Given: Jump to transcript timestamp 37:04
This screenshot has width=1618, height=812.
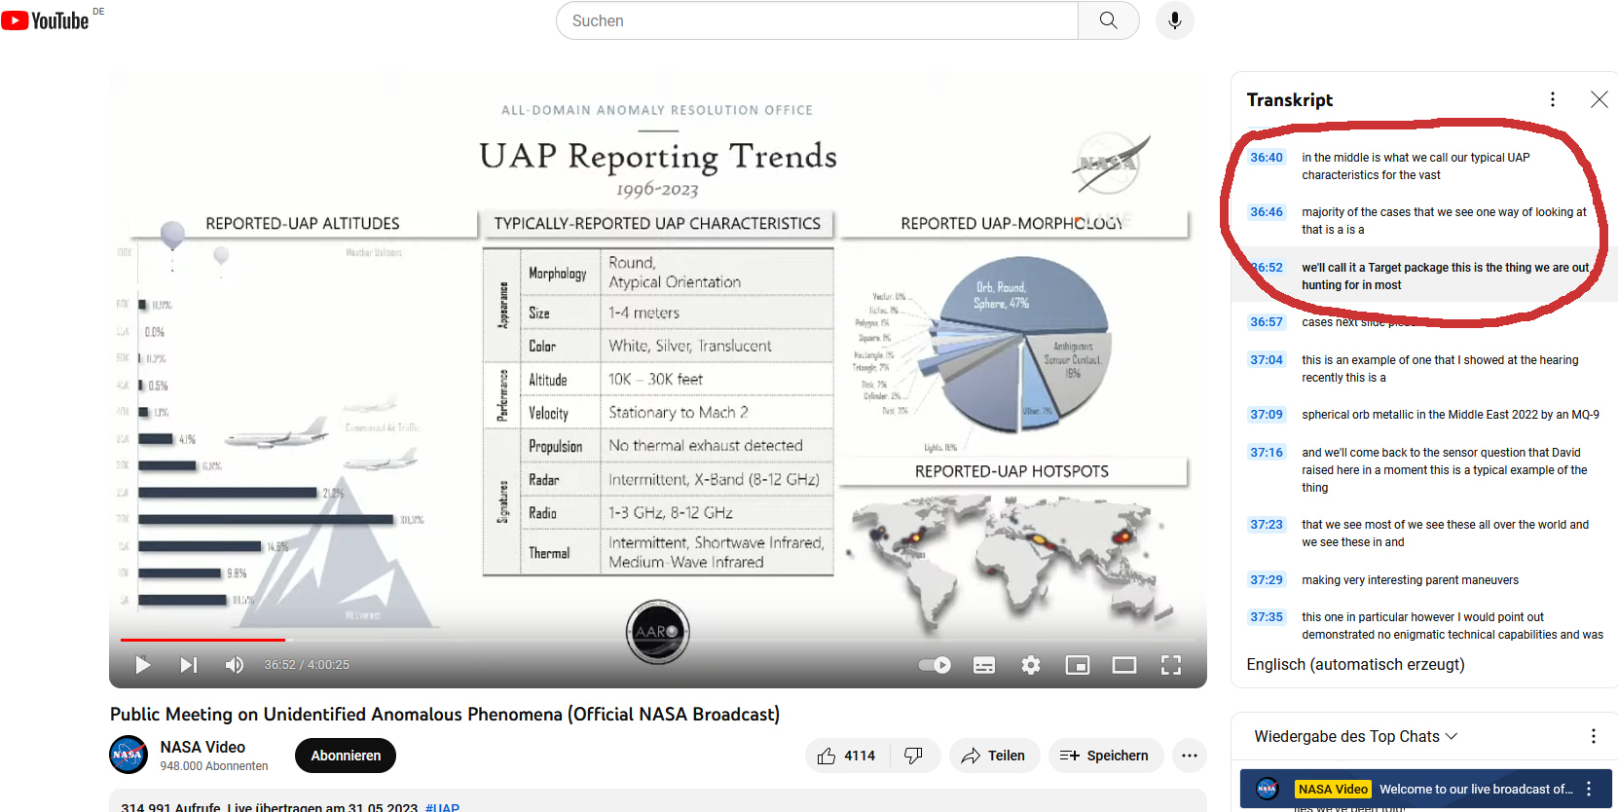Looking at the screenshot, I should 1267,360.
